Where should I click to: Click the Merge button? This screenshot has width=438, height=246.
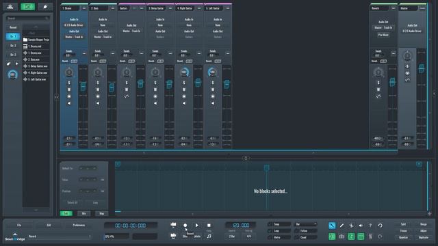(424, 224)
